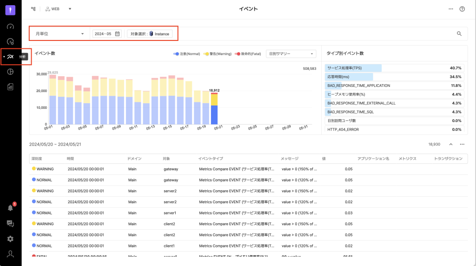
Task: Toggle the 警告(Warning) legend series
Action: coord(218,54)
